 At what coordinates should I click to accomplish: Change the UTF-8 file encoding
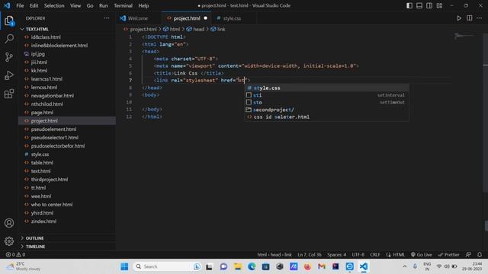point(358,254)
